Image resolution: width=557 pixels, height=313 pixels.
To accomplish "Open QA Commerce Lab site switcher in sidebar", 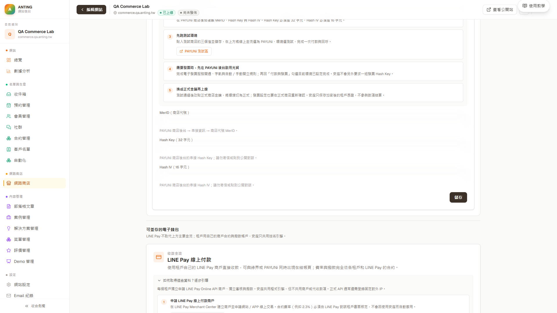I will pos(35,34).
